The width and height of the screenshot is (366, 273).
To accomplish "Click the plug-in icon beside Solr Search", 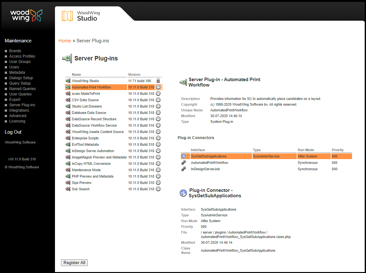I will click(x=68, y=189).
